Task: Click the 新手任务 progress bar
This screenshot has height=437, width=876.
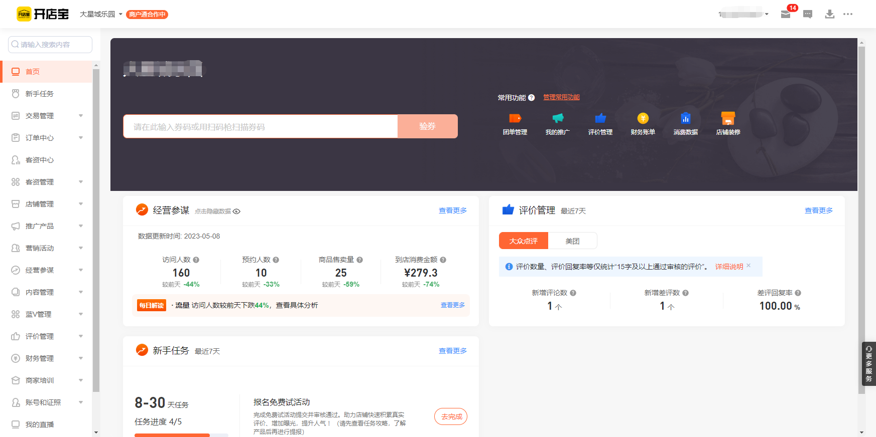Action: (x=181, y=435)
